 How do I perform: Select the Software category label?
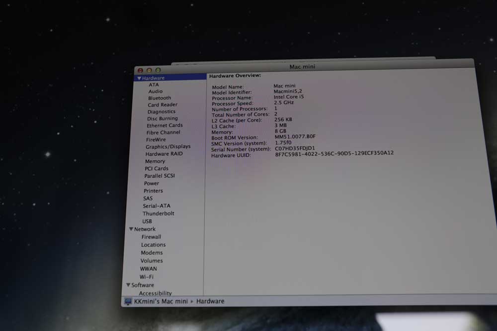143,285
